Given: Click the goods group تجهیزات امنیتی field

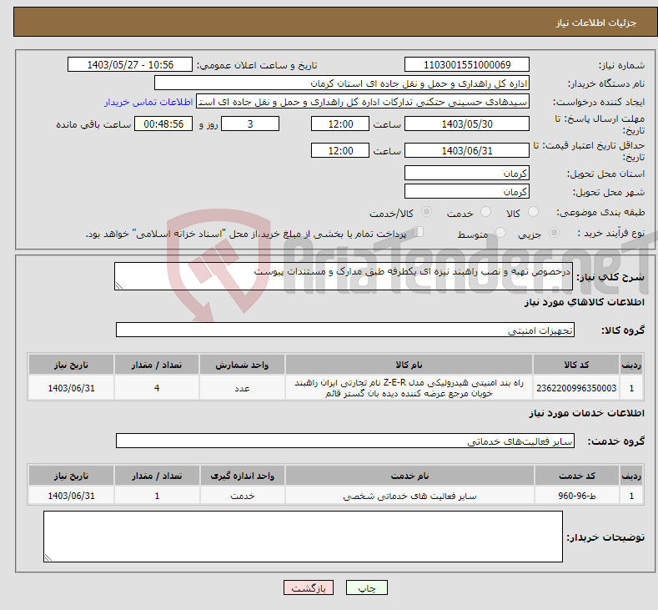Looking at the screenshot, I should tap(345, 330).
